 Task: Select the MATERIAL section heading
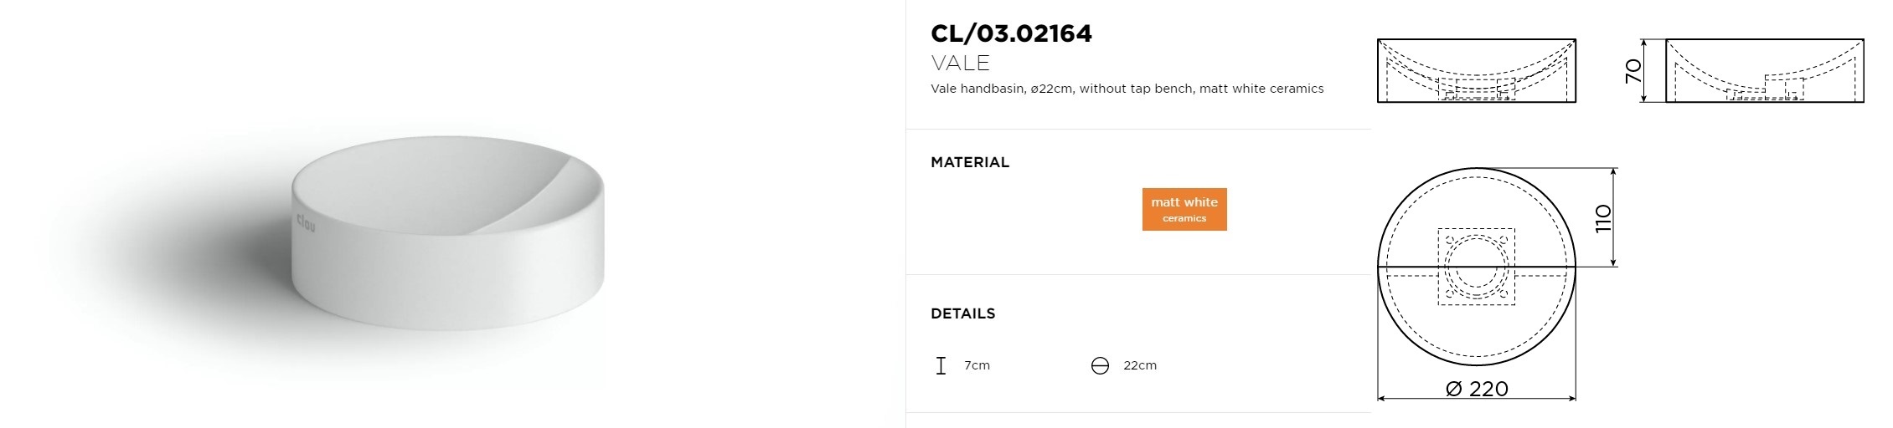(970, 162)
